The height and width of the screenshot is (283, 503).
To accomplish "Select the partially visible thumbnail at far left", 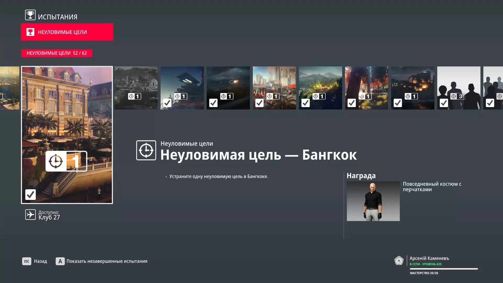I will [x=9, y=88].
